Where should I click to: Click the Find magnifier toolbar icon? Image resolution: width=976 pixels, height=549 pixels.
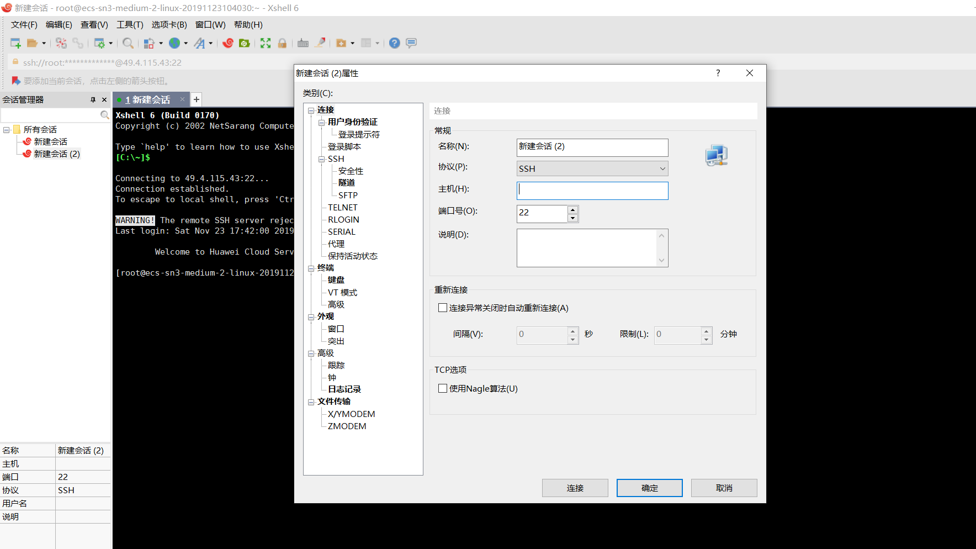(128, 43)
